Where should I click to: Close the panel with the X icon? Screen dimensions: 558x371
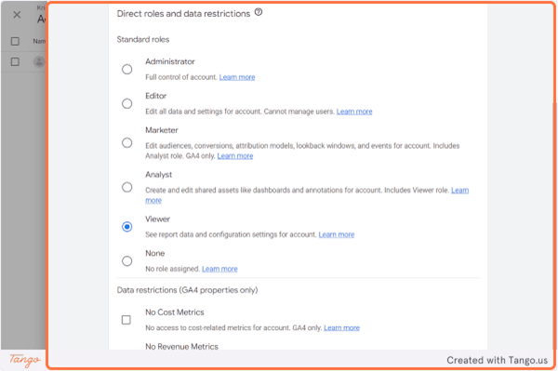[17, 15]
